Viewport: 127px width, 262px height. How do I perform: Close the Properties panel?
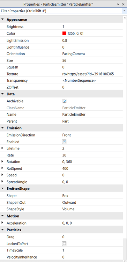pos(123,5)
